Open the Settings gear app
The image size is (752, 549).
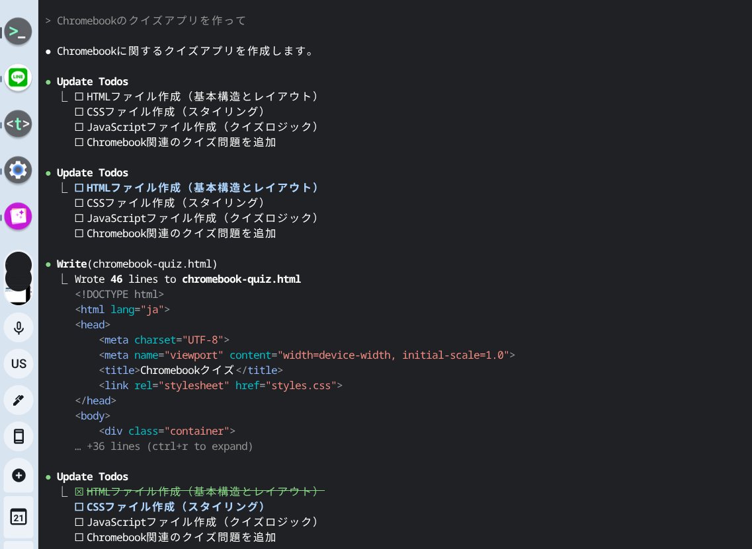19,170
